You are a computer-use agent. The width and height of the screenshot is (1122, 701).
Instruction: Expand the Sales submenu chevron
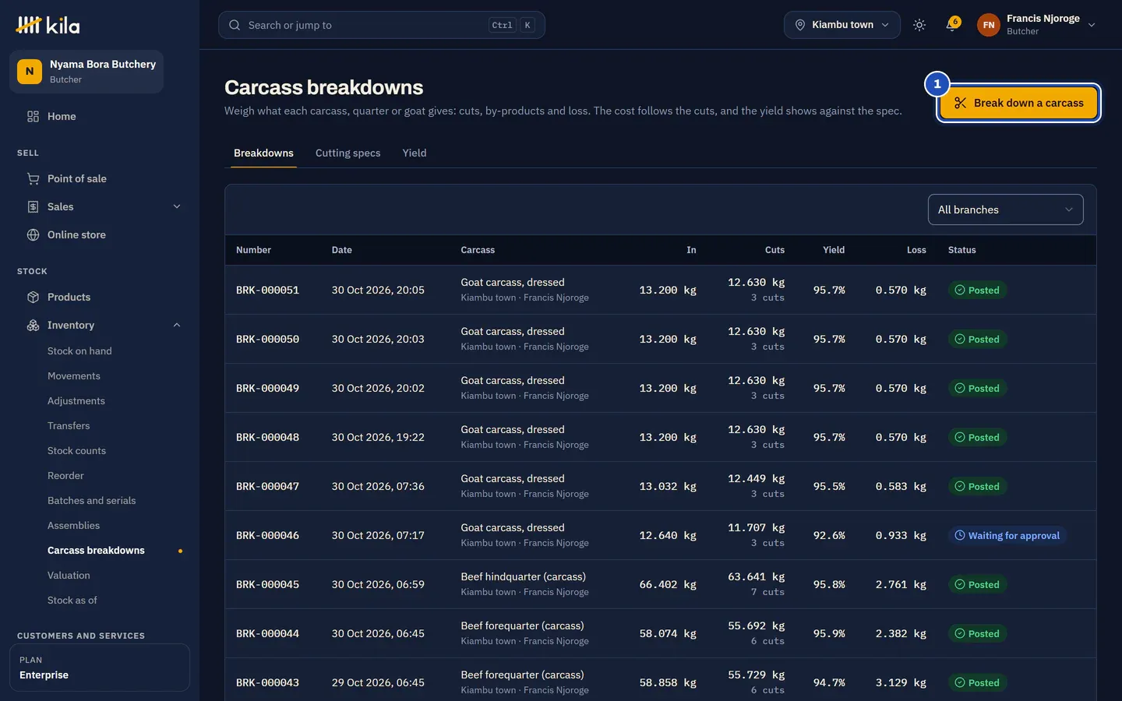tap(177, 206)
